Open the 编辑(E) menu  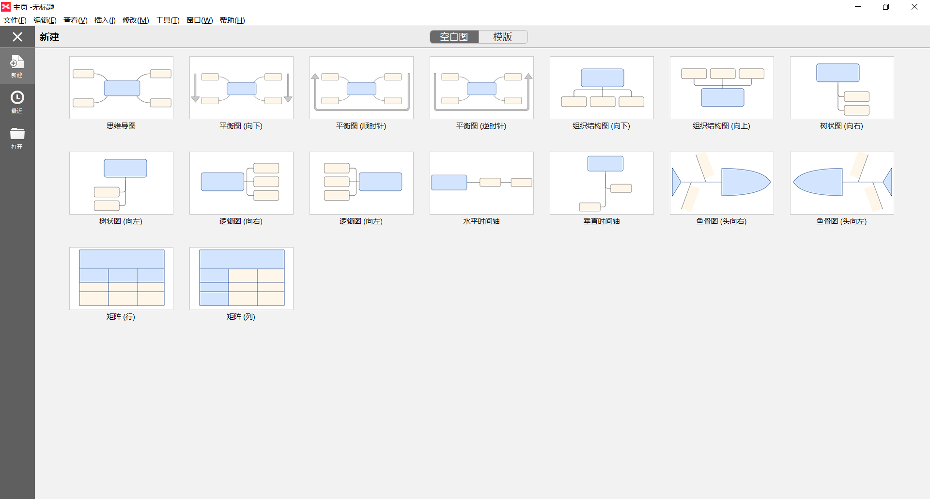(45, 20)
